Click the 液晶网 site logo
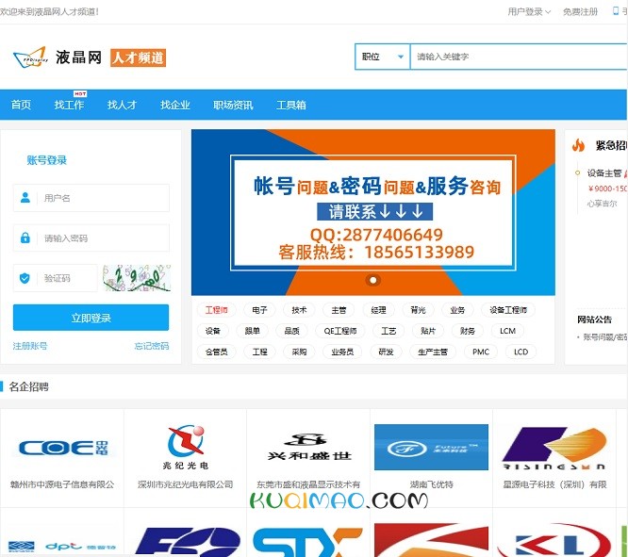The image size is (628, 557). 58,57
